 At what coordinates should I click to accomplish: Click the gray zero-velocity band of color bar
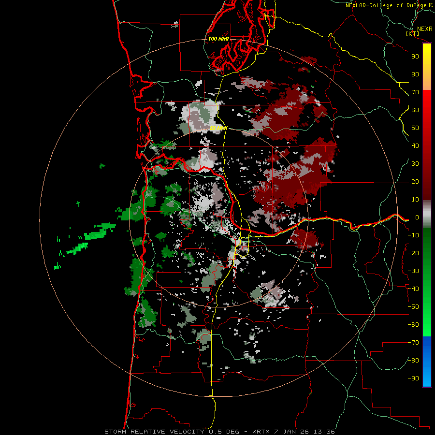coord(427,214)
